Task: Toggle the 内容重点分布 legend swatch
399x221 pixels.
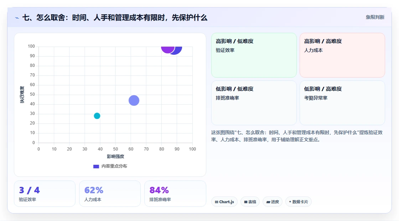Action: pos(96,166)
